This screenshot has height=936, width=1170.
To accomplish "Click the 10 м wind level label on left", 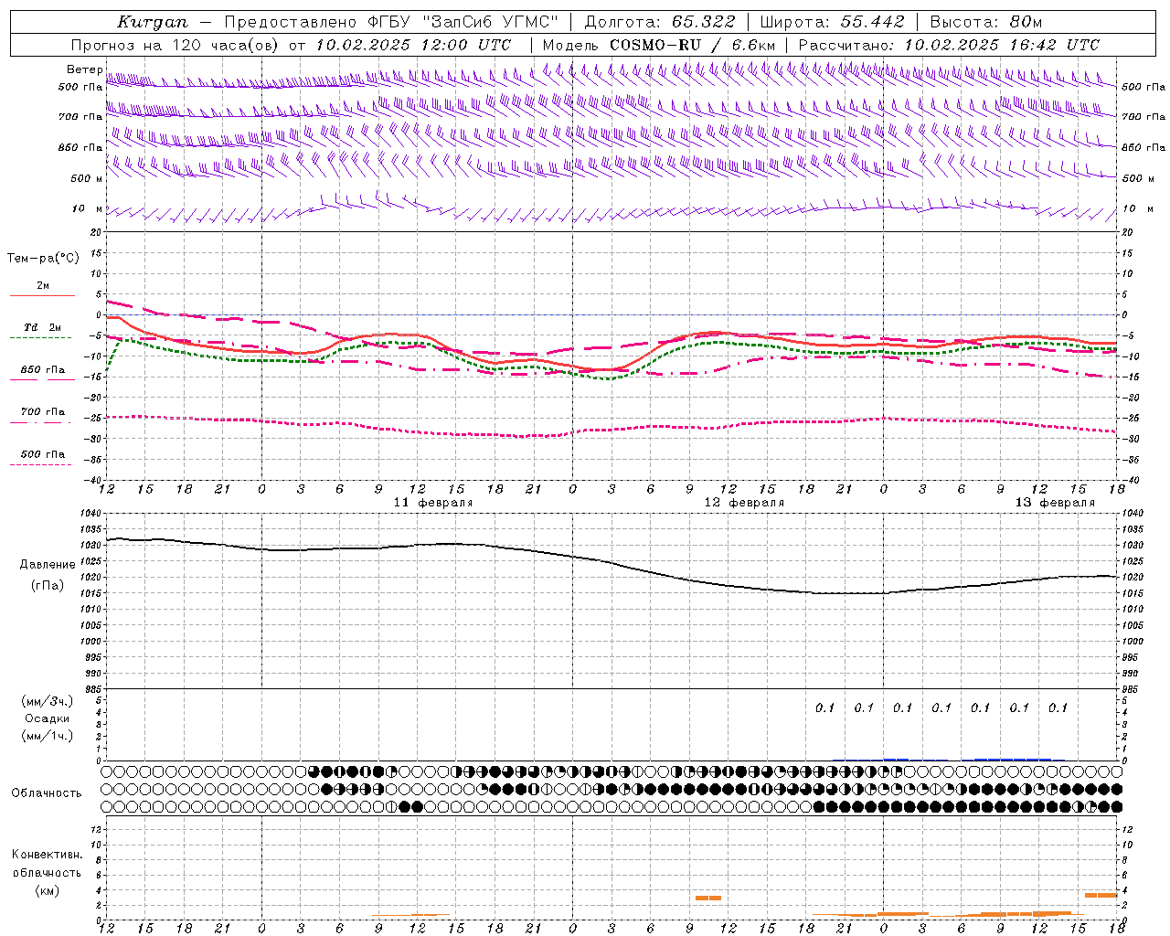I will [x=87, y=208].
